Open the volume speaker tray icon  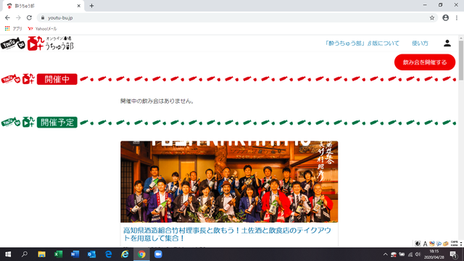[418, 254]
